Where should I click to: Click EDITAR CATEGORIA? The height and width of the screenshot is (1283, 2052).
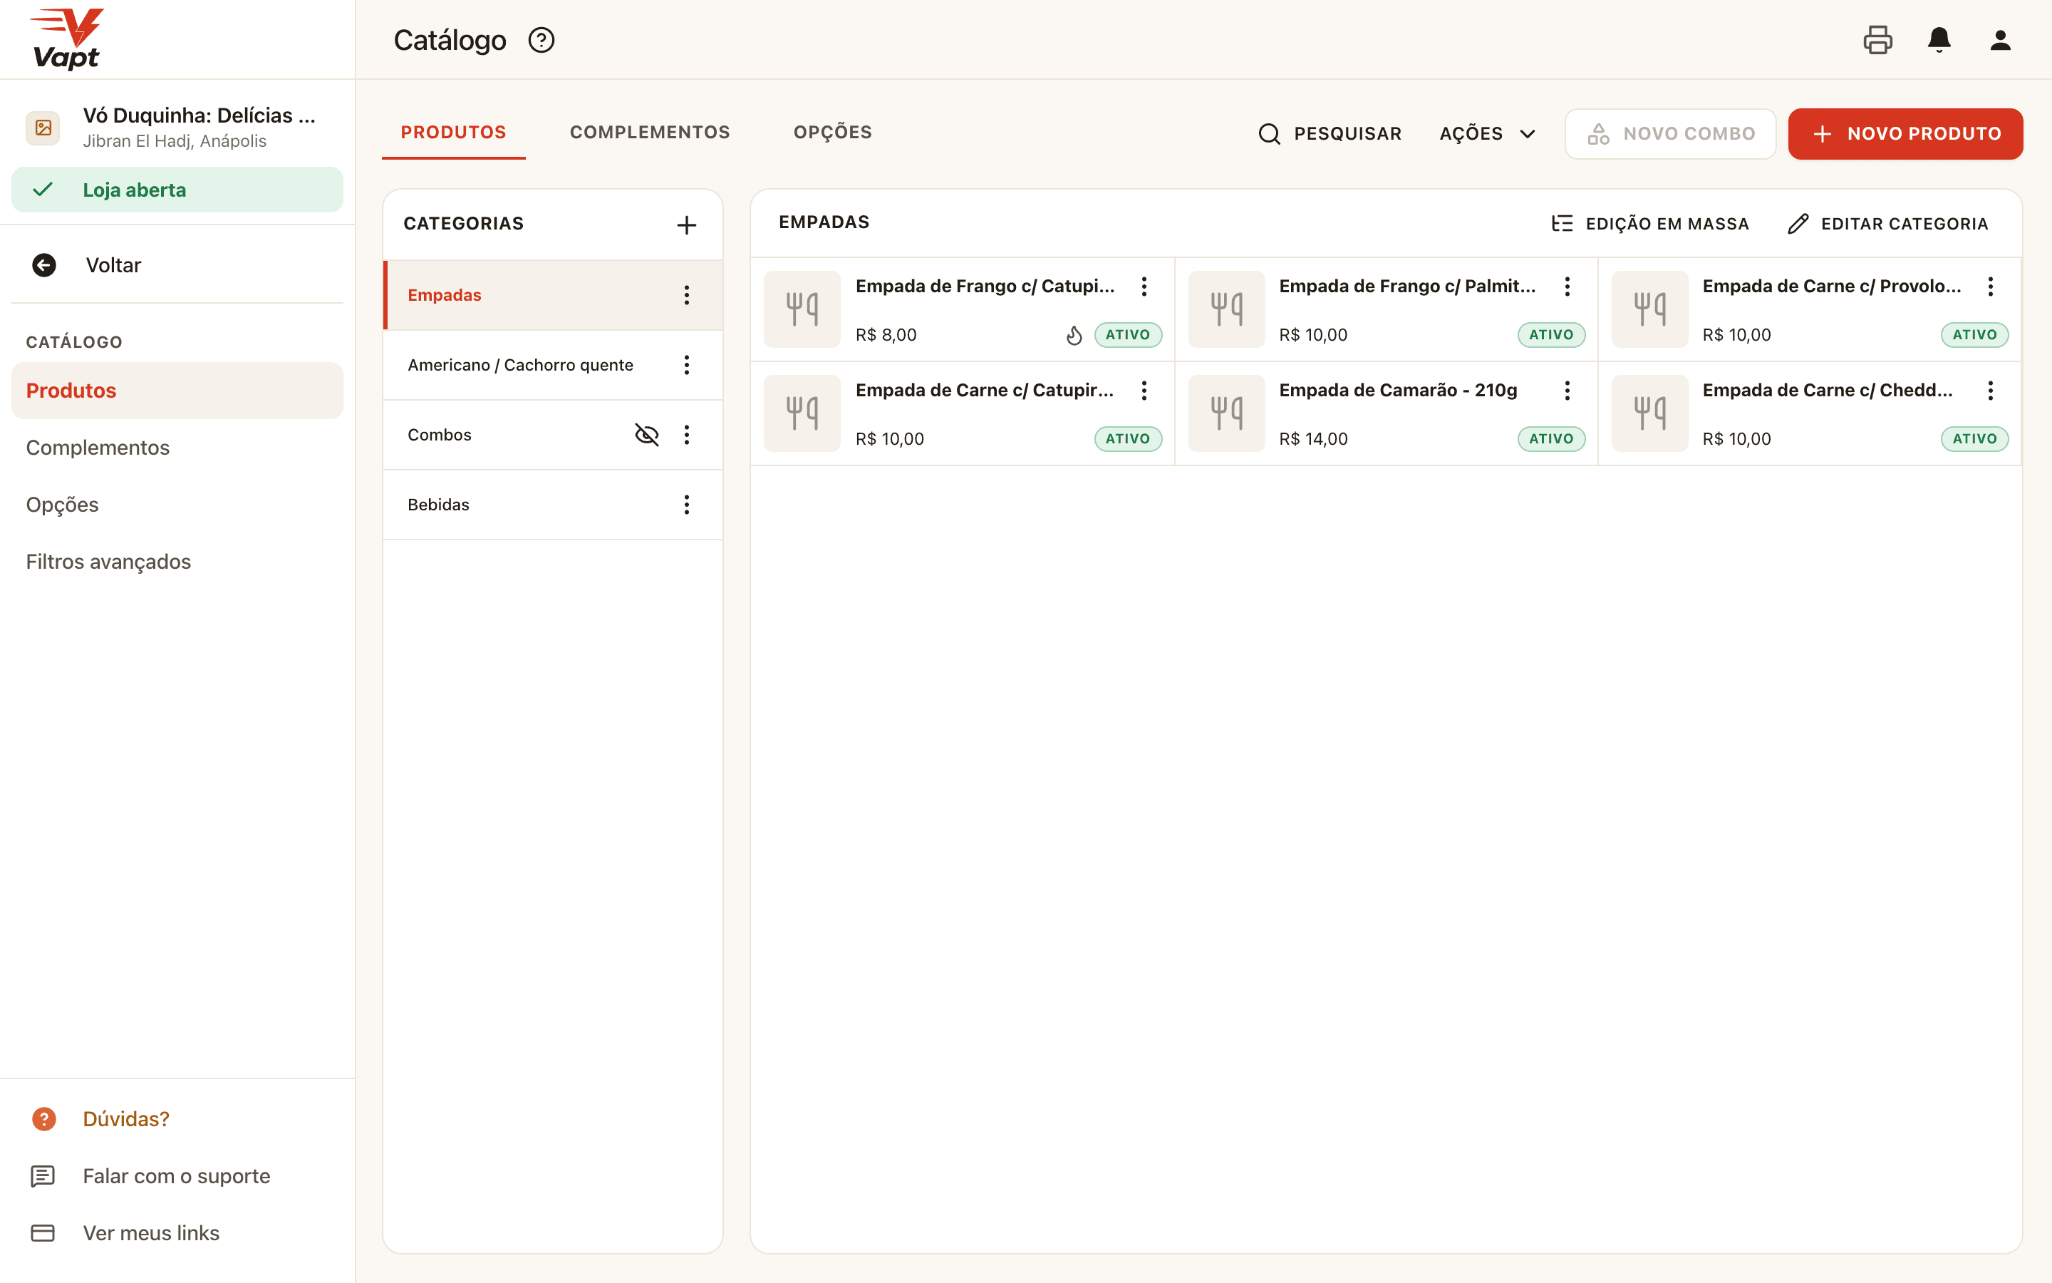pyautogui.click(x=1887, y=224)
